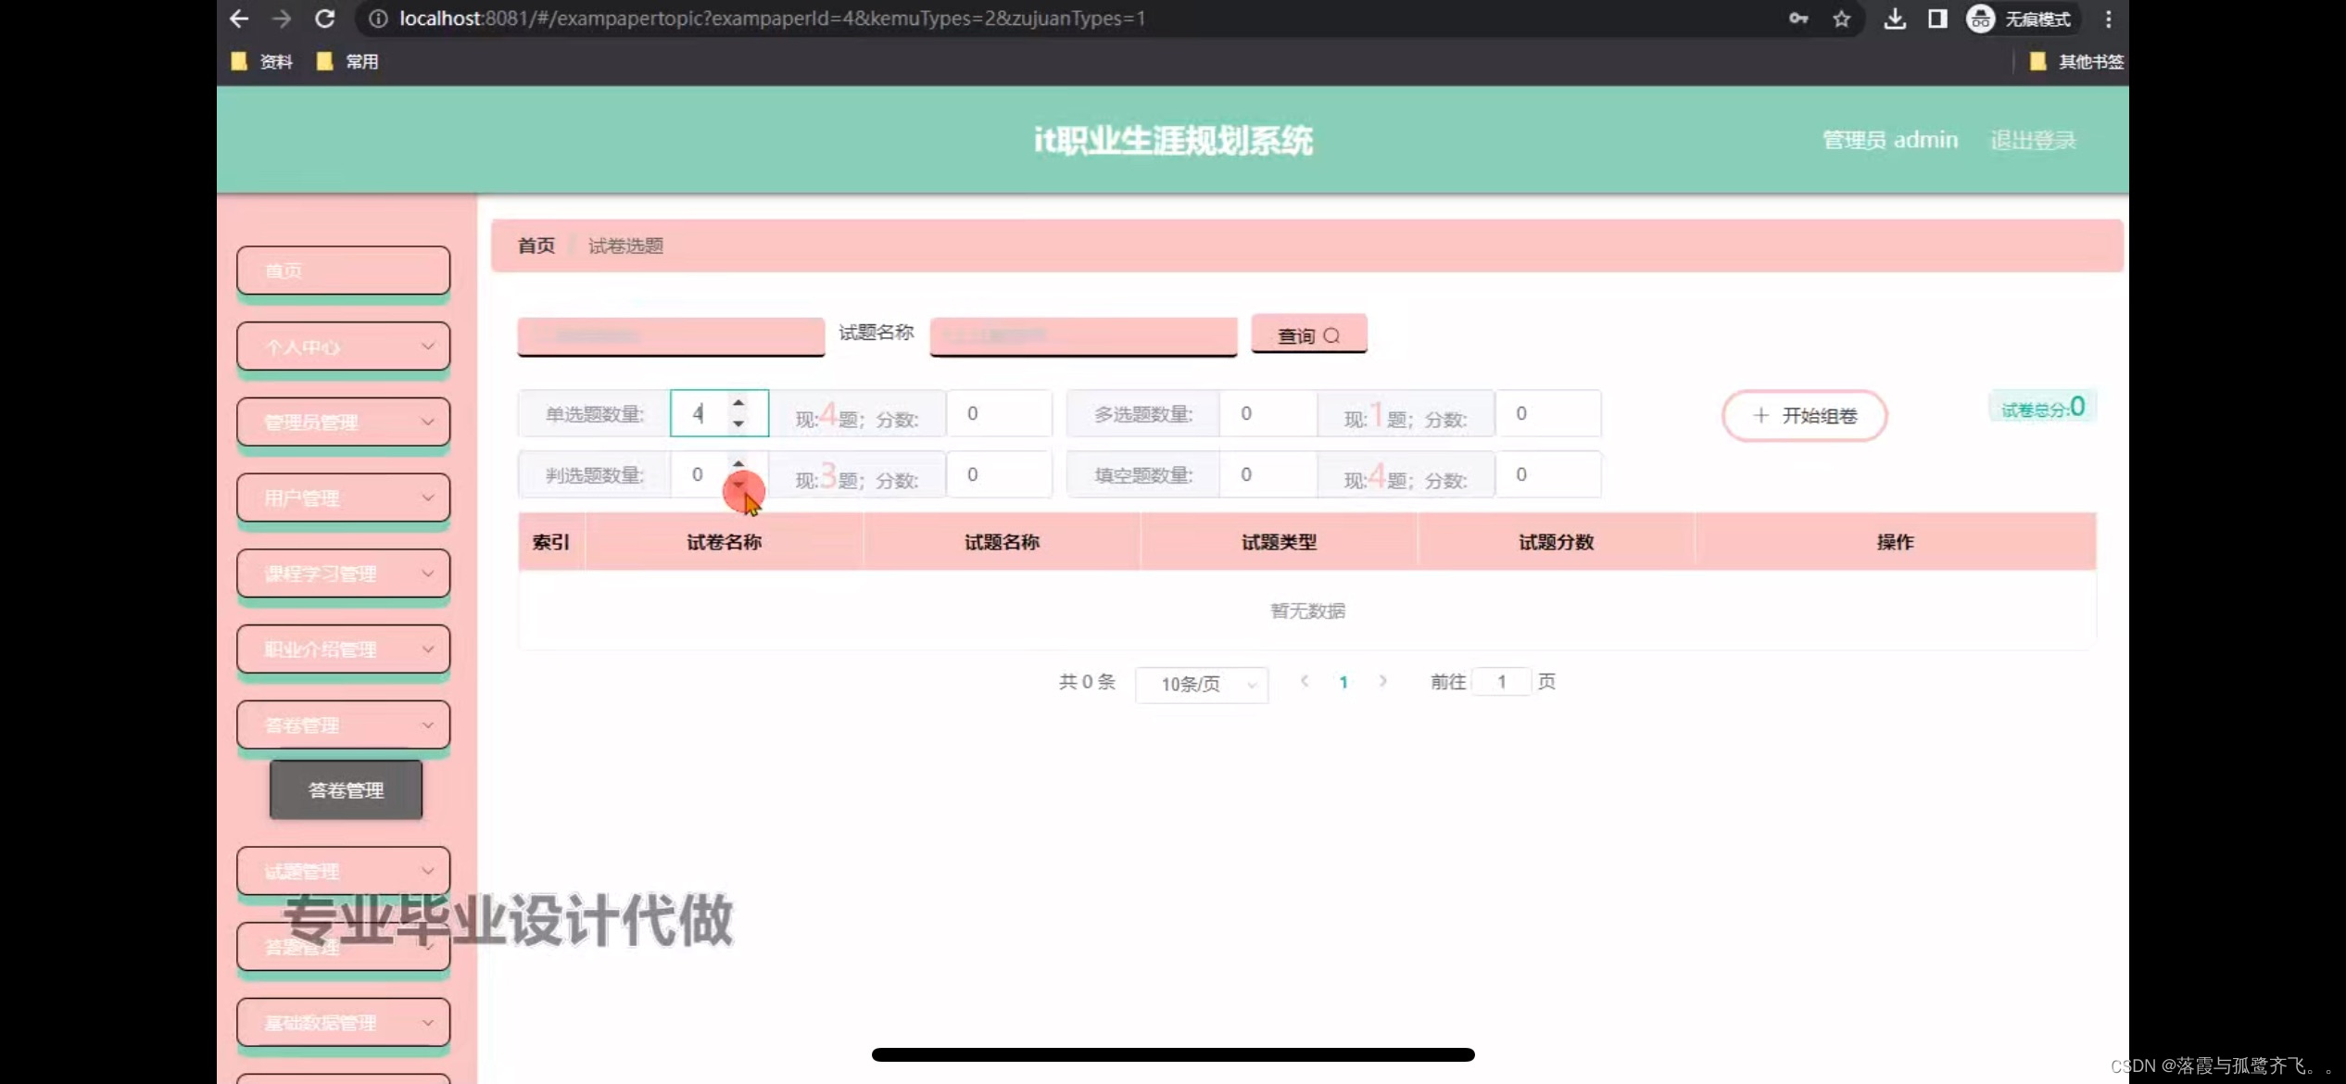Click the 首页 breadcrumb link
This screenshot has width=2346, height=1084.
(x=536, y=246)
